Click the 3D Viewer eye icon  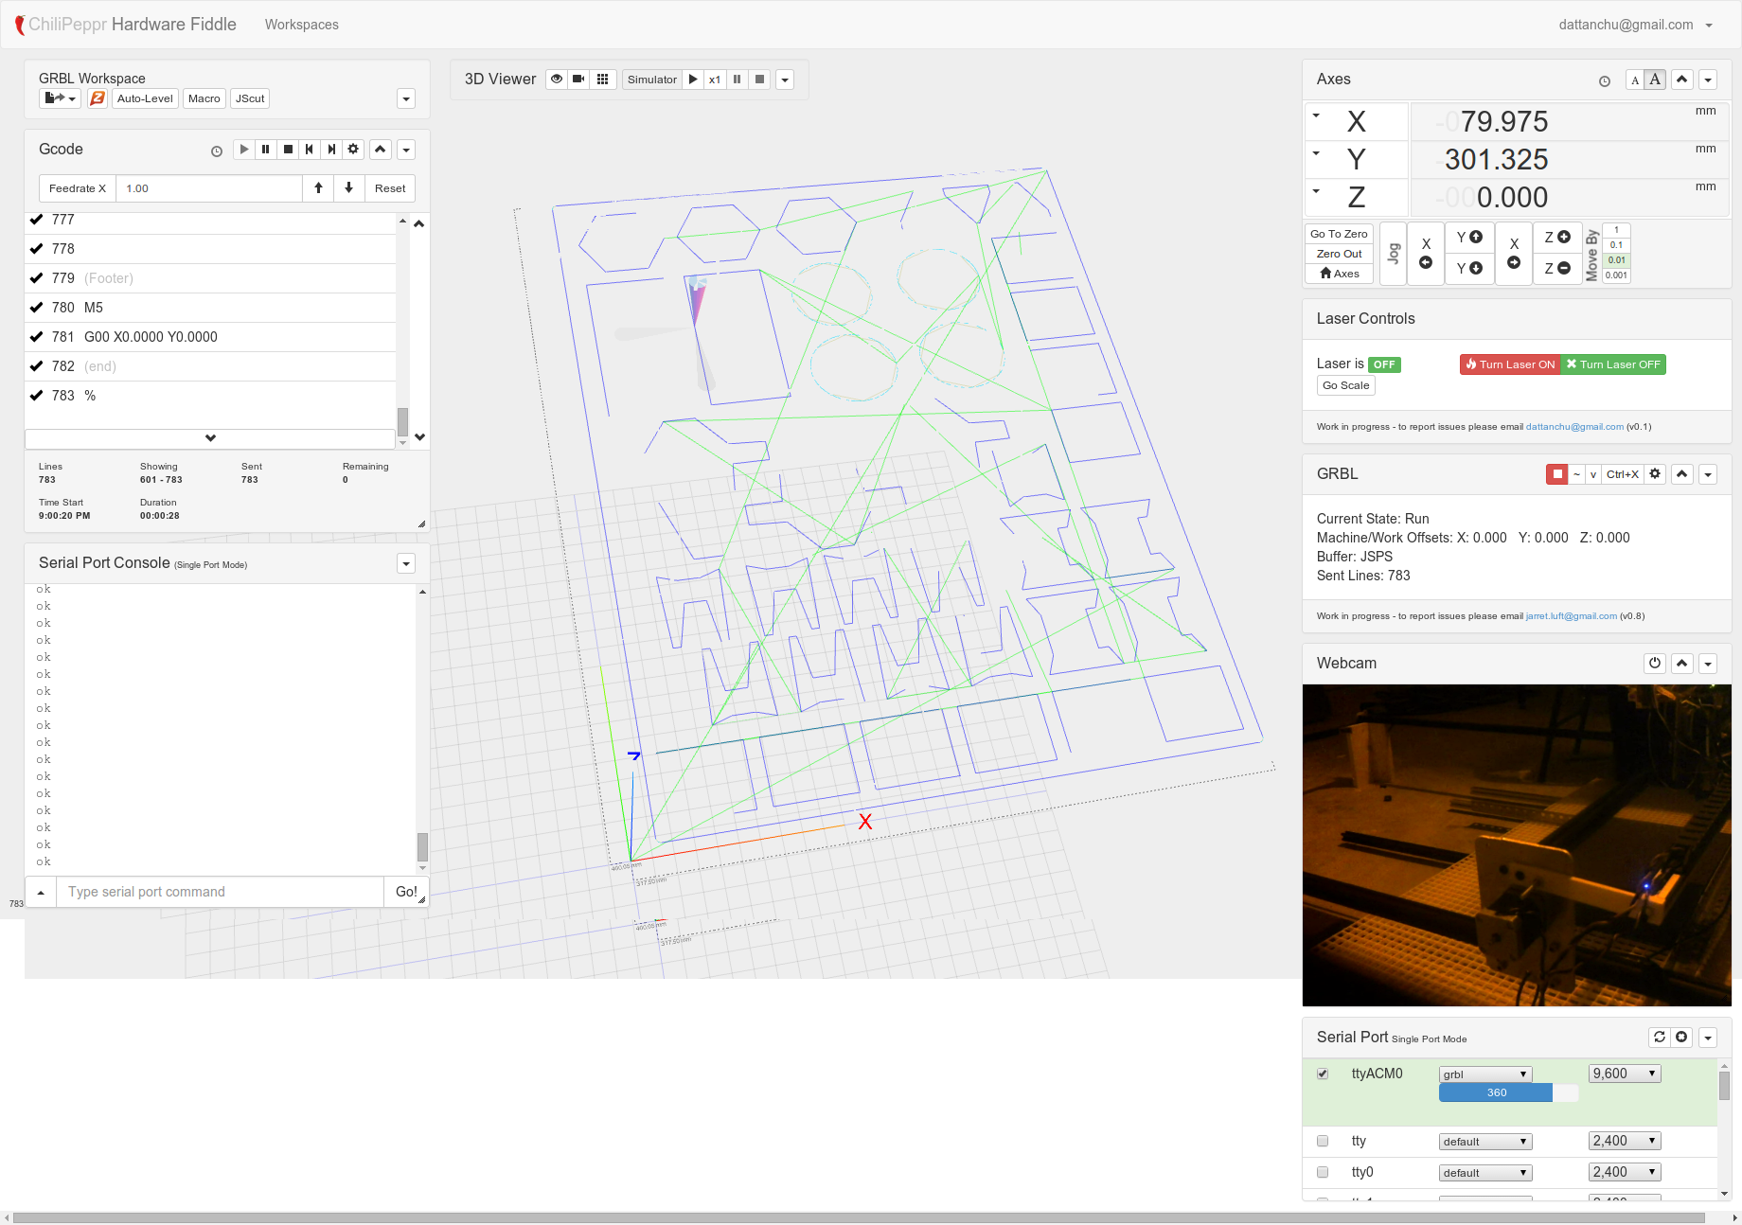tap(557, 80)
